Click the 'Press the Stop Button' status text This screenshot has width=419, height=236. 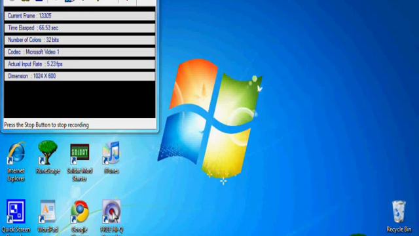point(46,125)
